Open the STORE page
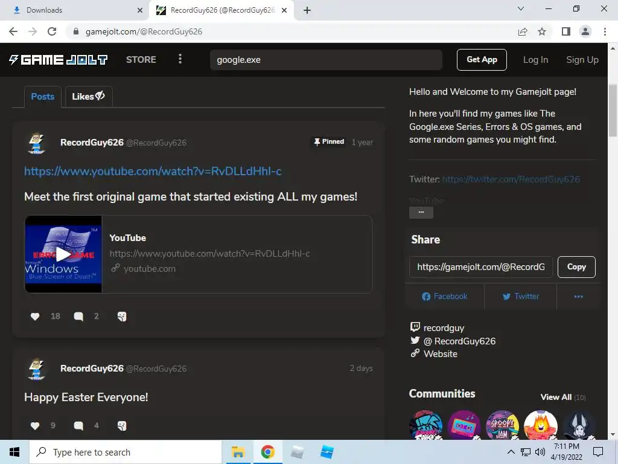The width and height of the screenshot is (618, 464). pyautogui.click(x=141, y=60)
